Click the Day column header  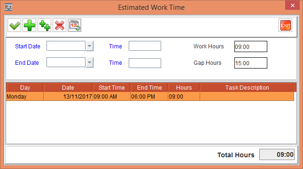click(25, 87)
